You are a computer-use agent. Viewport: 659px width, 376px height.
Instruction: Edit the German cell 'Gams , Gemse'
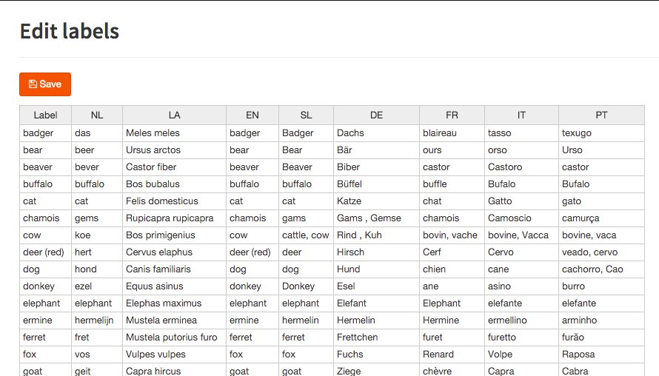pyautogui.click(x=377, y=218)
